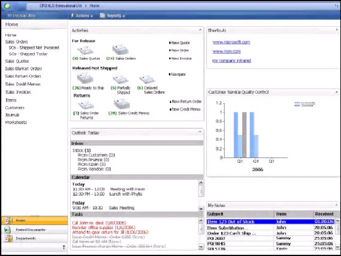Image resolution: width=341 pixels, height=256 pixels.
Task: Select Customers in navigation tree
Action: (x=15, y=108)
